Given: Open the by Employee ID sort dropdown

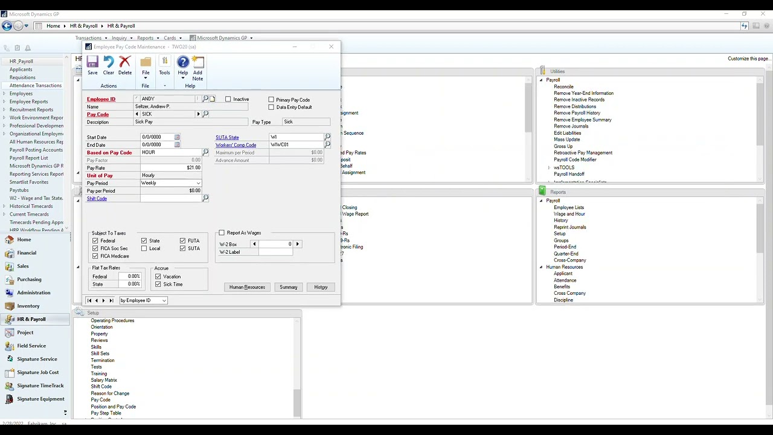Looking at the screenshot, I should coord(164,300).
